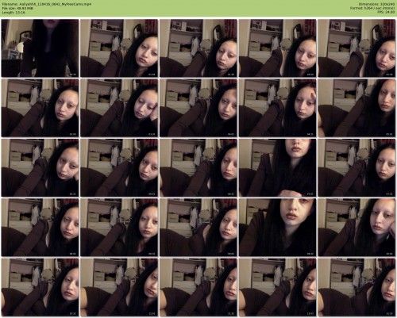Select the middle thumbnail in the bottom row
The image size is (397, 318).
(x=198, y=287)
